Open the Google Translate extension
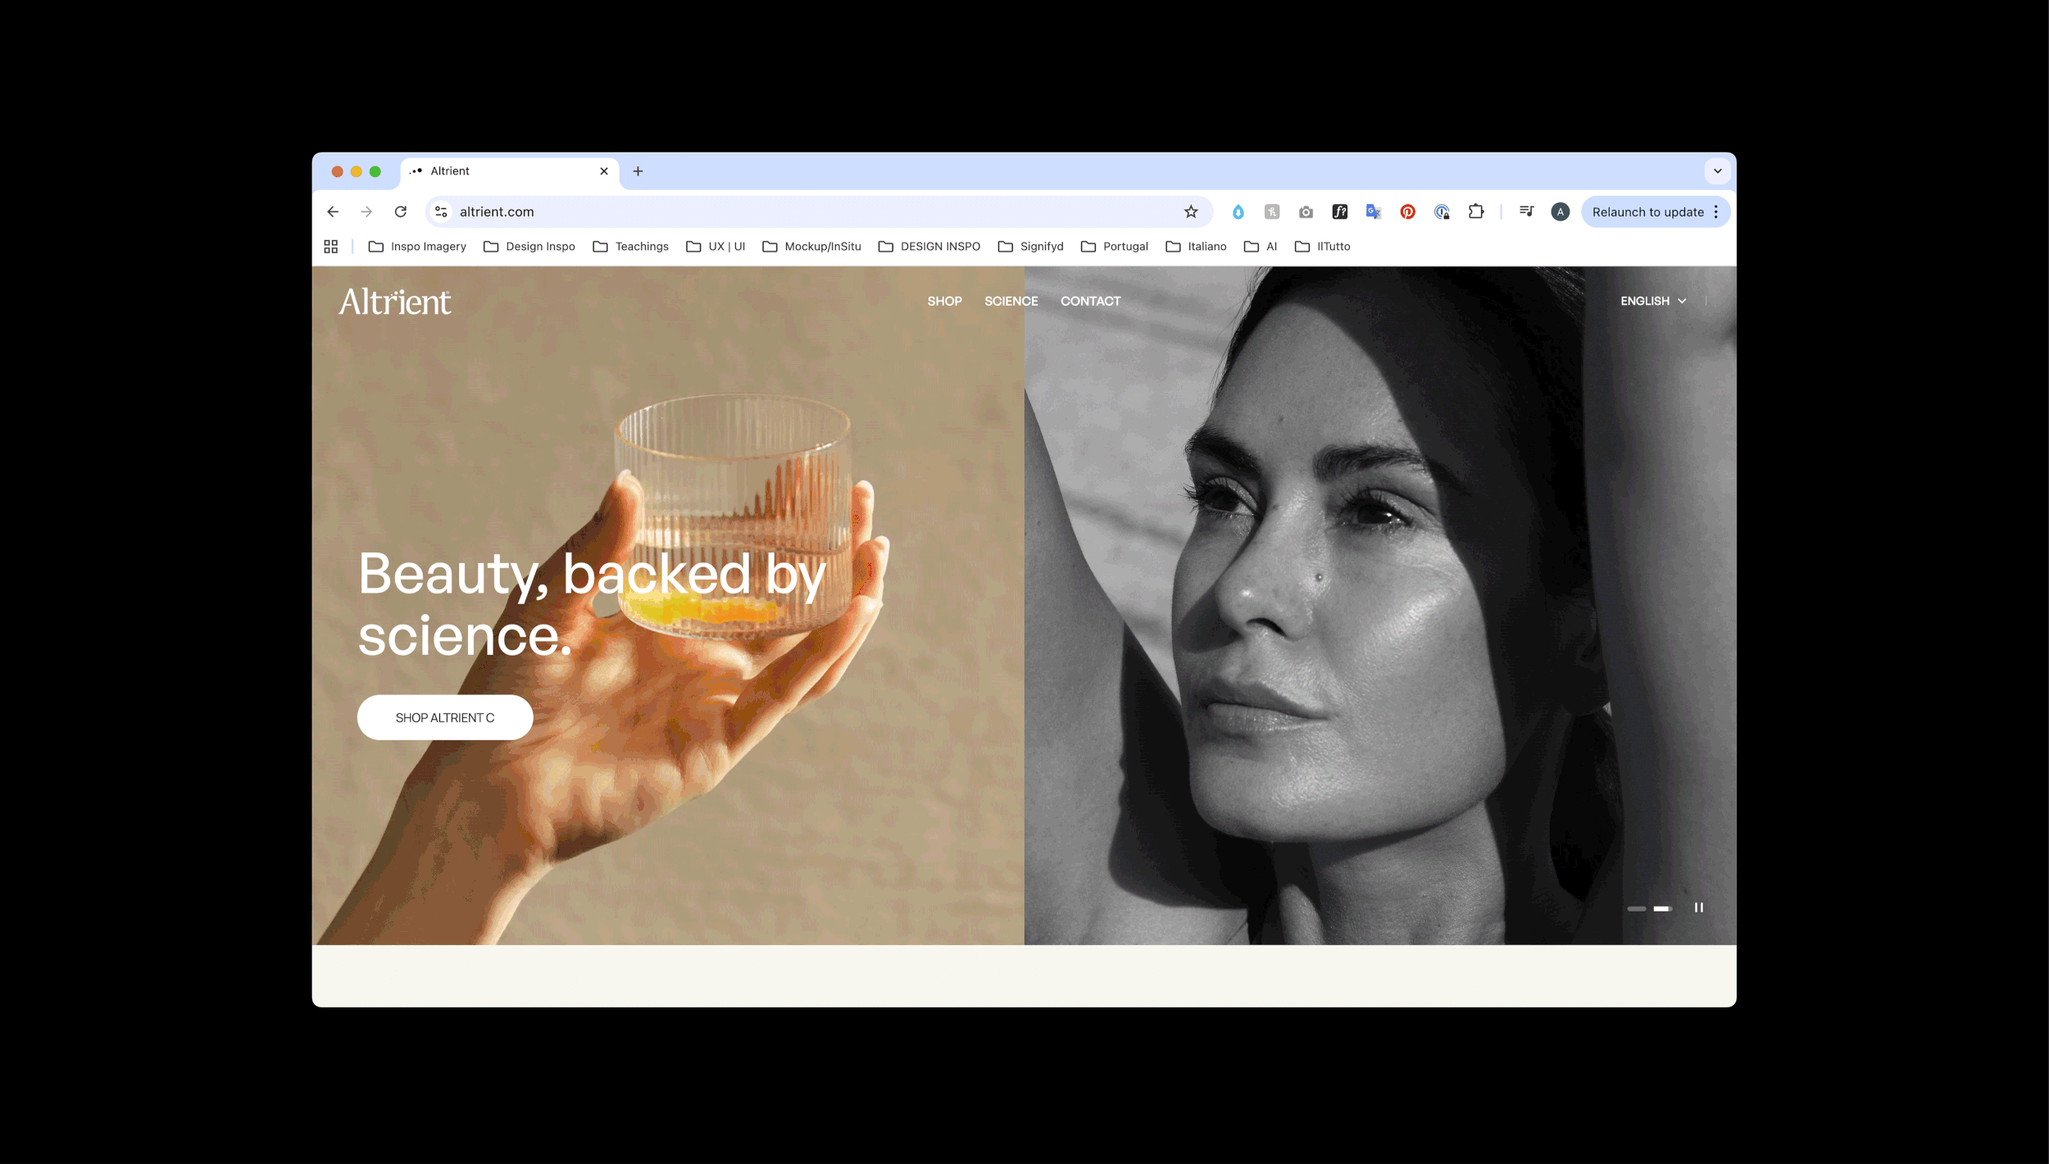This screenshot has height=1164, width=2049. click(x=1373, y=211)
